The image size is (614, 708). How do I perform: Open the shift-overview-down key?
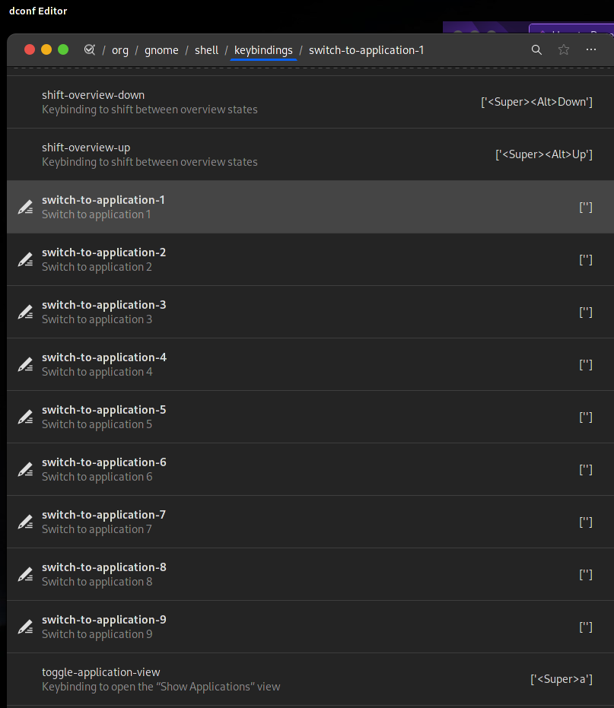point(310,102)
